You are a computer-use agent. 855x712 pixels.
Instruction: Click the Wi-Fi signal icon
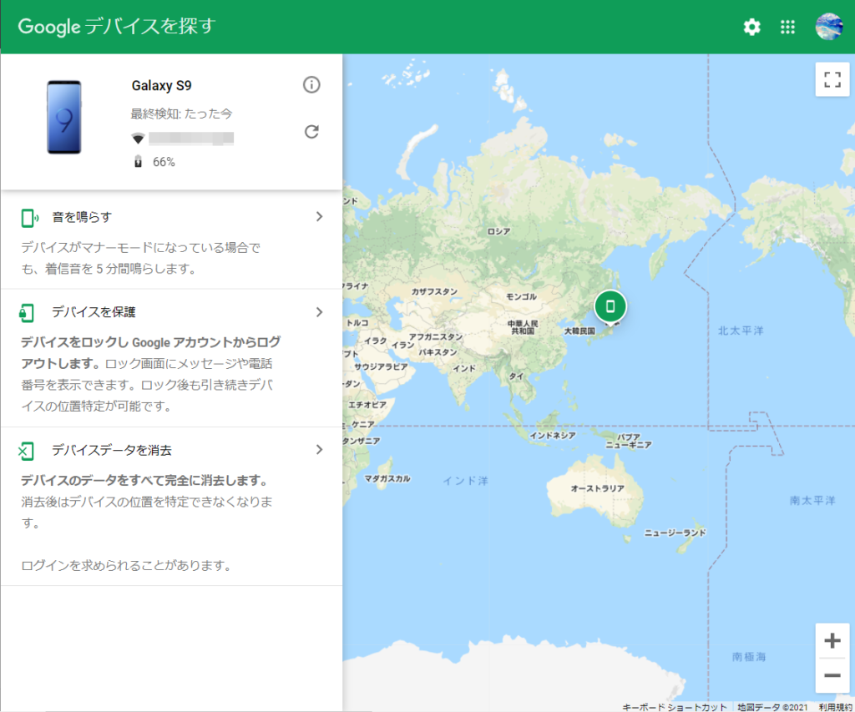coord(138,138)
